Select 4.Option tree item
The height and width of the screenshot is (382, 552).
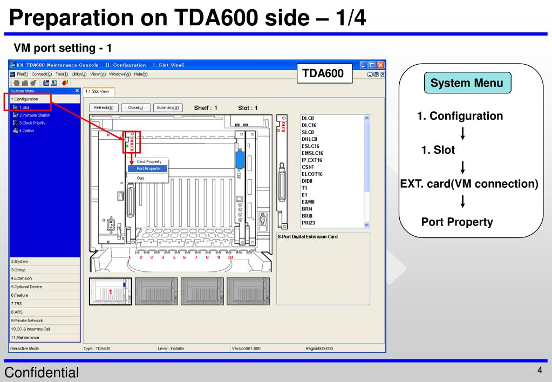(x=27, y=131)
